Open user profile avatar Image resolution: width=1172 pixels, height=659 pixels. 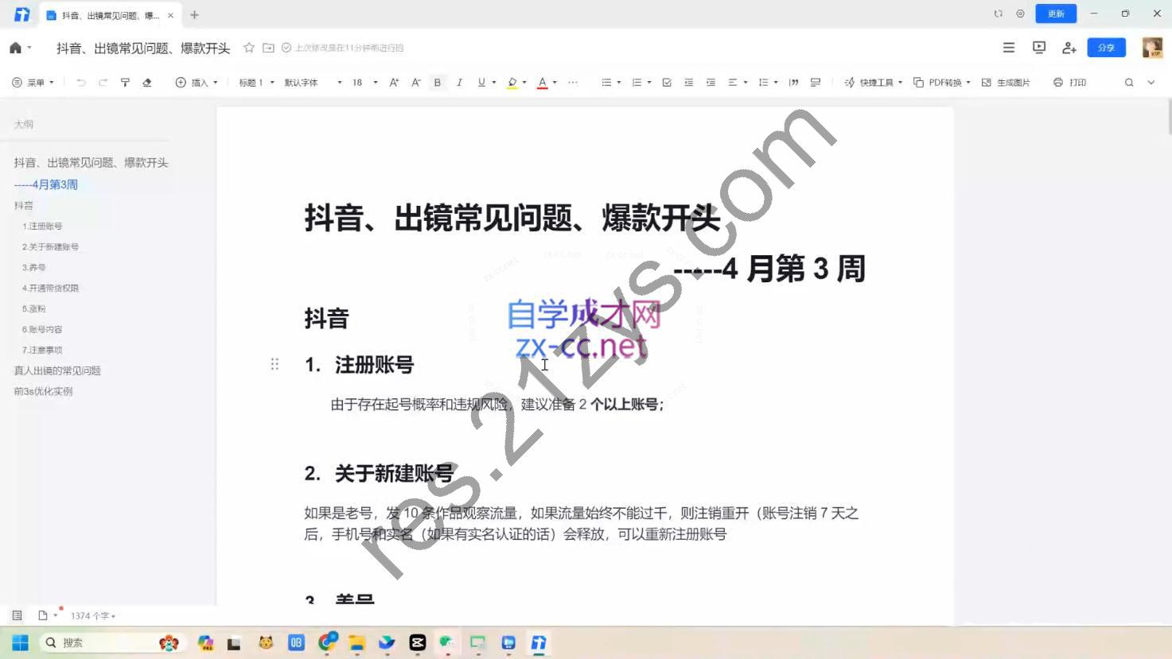click(x=1152, y=48)
